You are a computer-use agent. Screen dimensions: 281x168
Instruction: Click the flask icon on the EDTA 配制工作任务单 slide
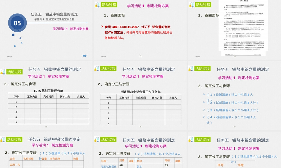coord(3,72)
